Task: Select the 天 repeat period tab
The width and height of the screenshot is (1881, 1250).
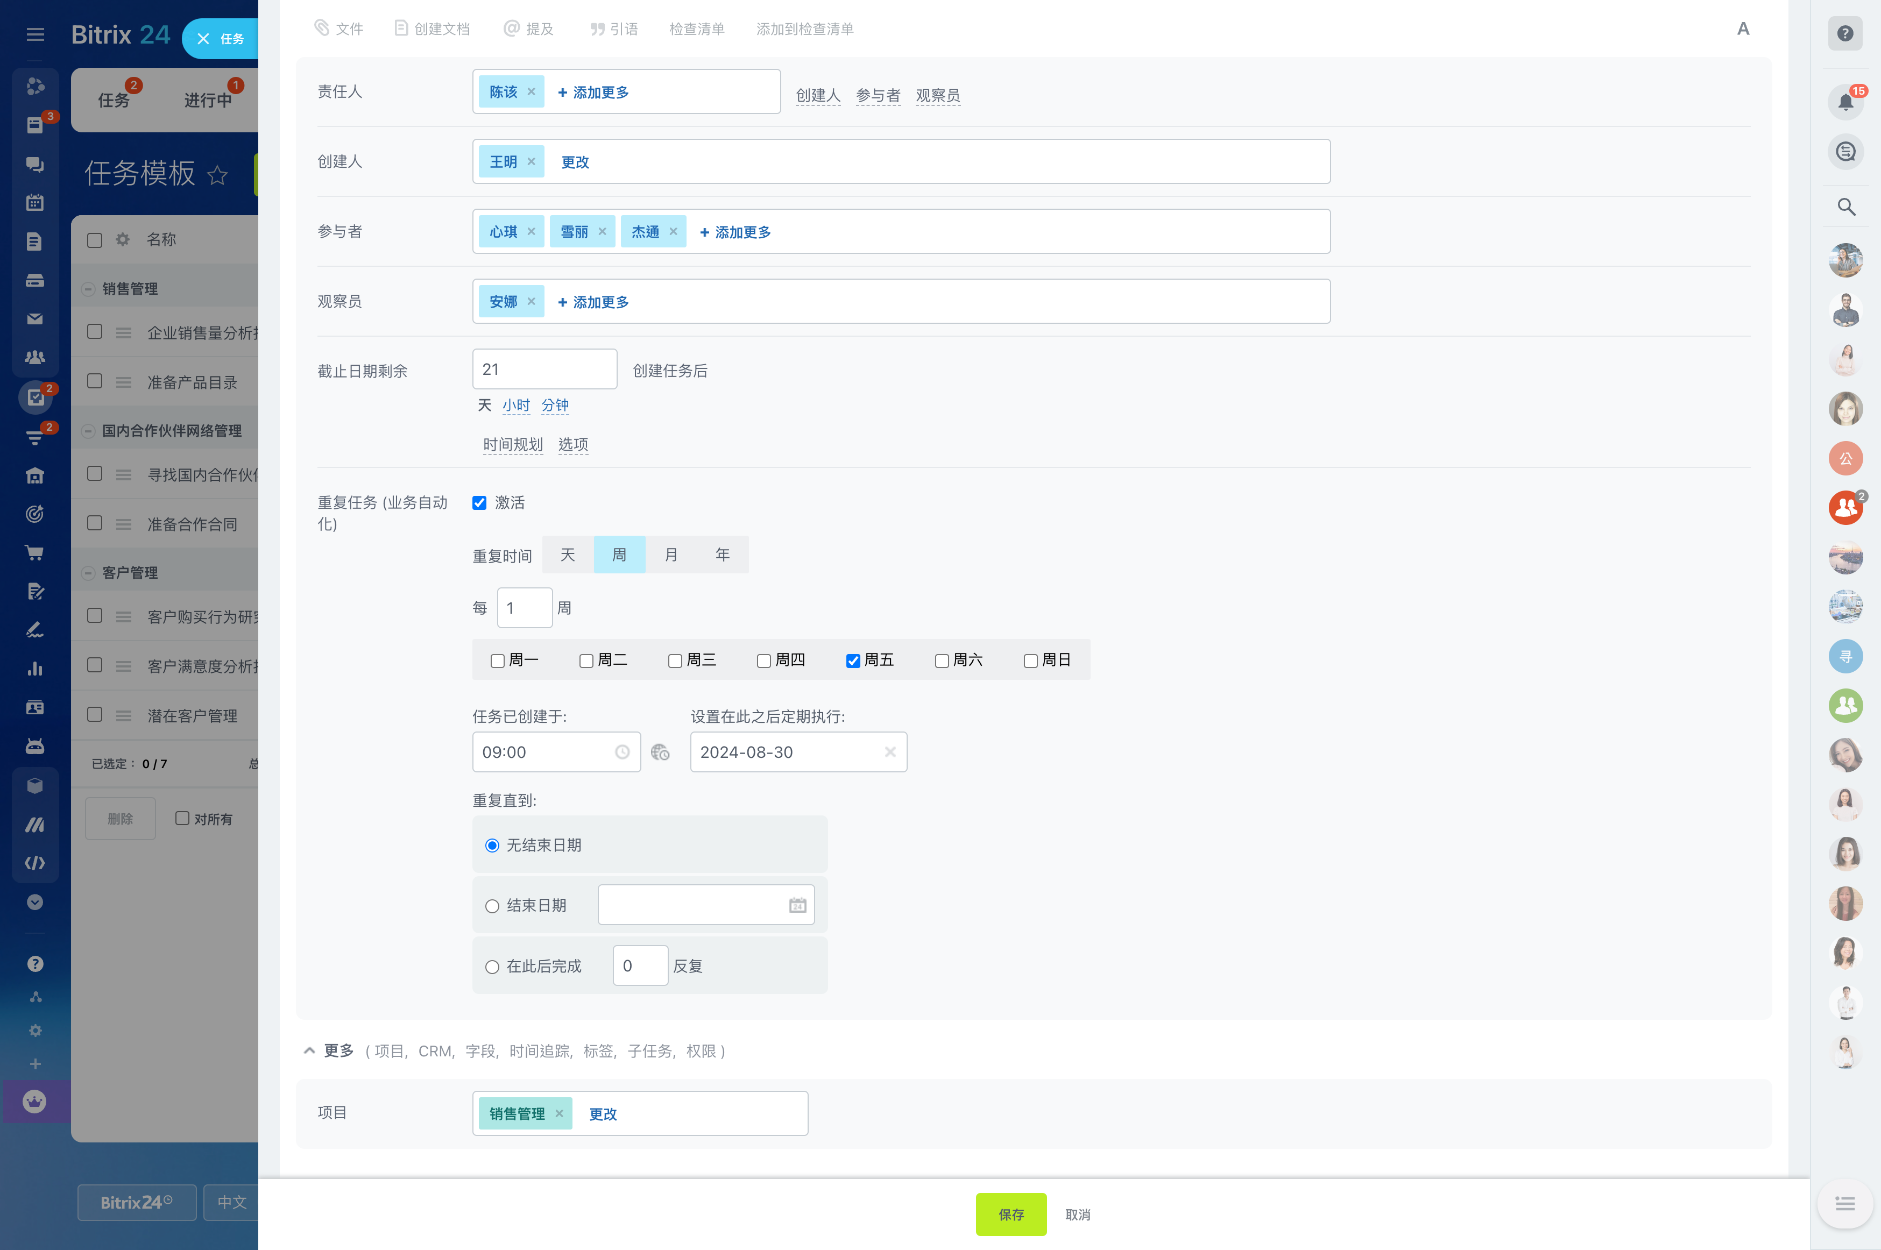Action: [567, 554]
